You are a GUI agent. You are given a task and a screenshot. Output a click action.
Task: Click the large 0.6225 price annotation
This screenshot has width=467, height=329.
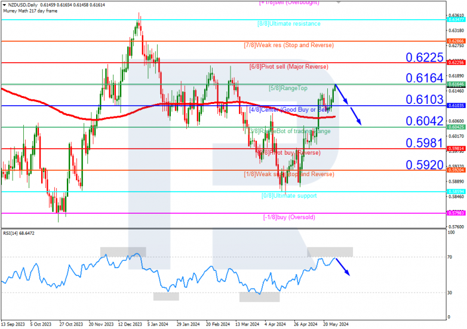[x=425, y=57]
